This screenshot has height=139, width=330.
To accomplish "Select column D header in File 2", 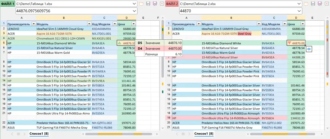I will click(x=296, y=18).
